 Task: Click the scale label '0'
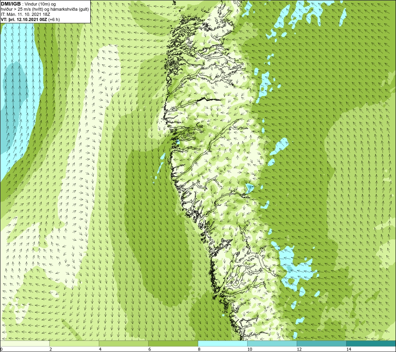tap(1, 349)
